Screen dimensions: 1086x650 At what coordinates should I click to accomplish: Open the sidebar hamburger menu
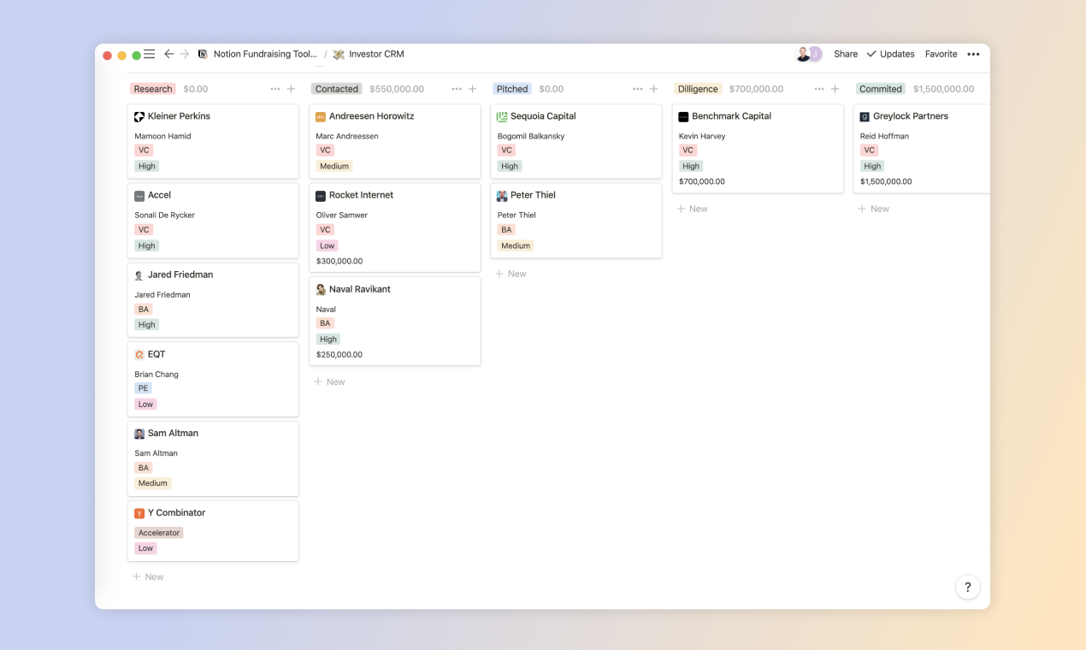click(149, 54)
